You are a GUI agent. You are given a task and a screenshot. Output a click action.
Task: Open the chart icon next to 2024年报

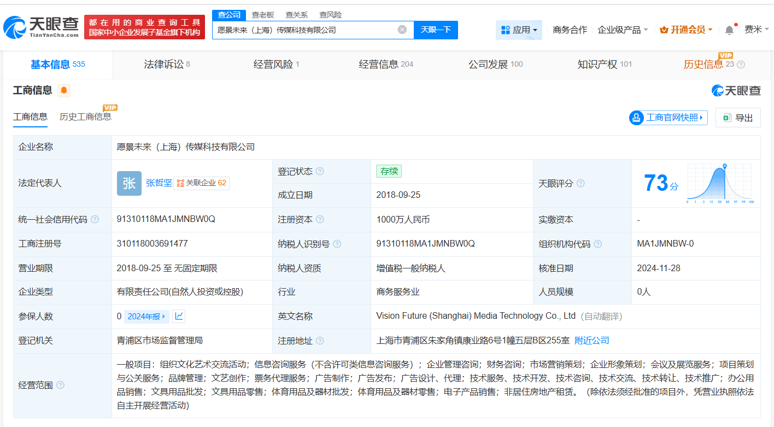pos(179,316)
